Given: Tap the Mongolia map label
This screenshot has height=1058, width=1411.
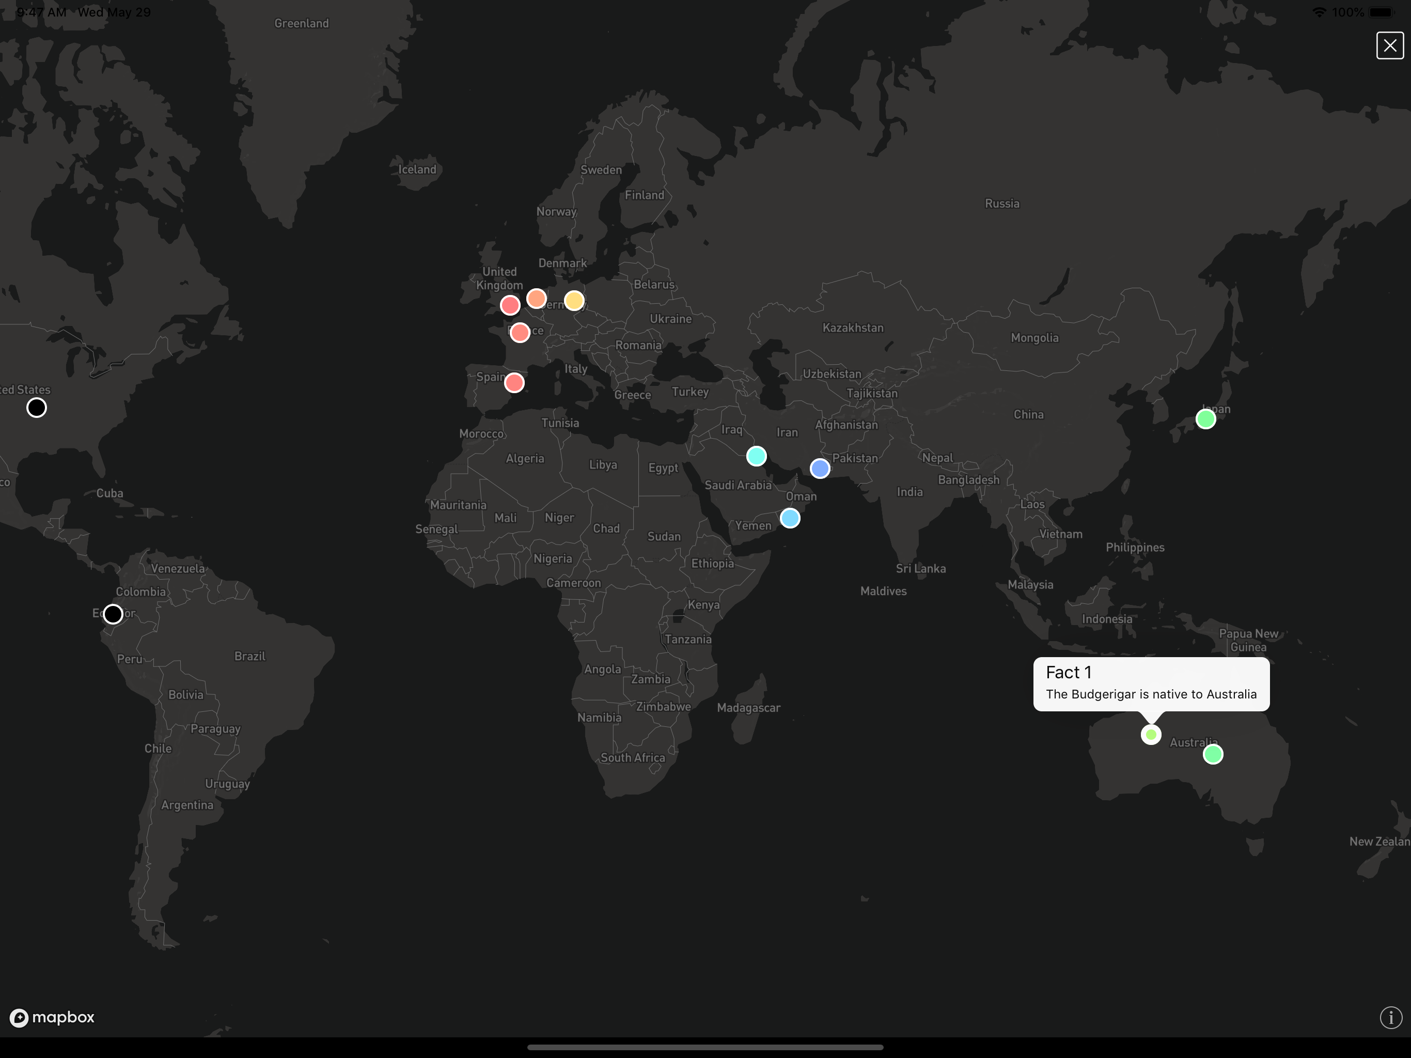Looking at the screenshot, I should pos(1034,338).
